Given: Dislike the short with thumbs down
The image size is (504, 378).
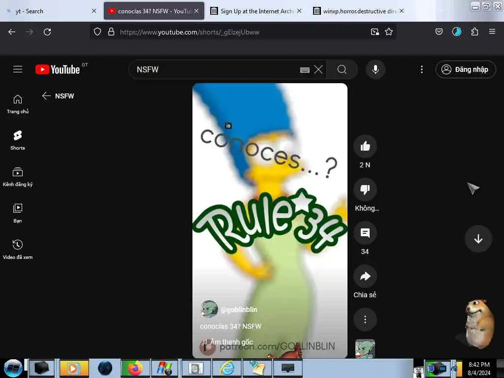Looking at the screenshot, I should pyautogui.click(x=365, y=189).
